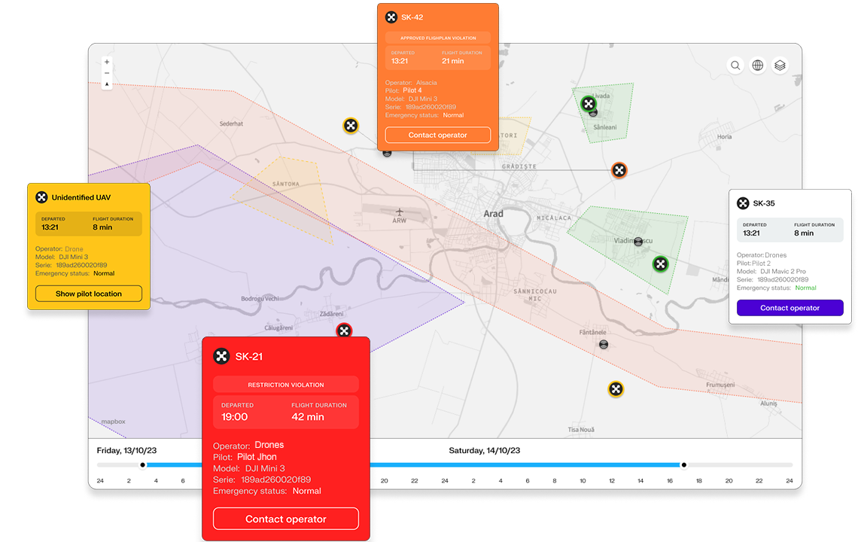Click the Pilot Jhon text in SK-21
858x542 pixels.
[x=257, y=457]
